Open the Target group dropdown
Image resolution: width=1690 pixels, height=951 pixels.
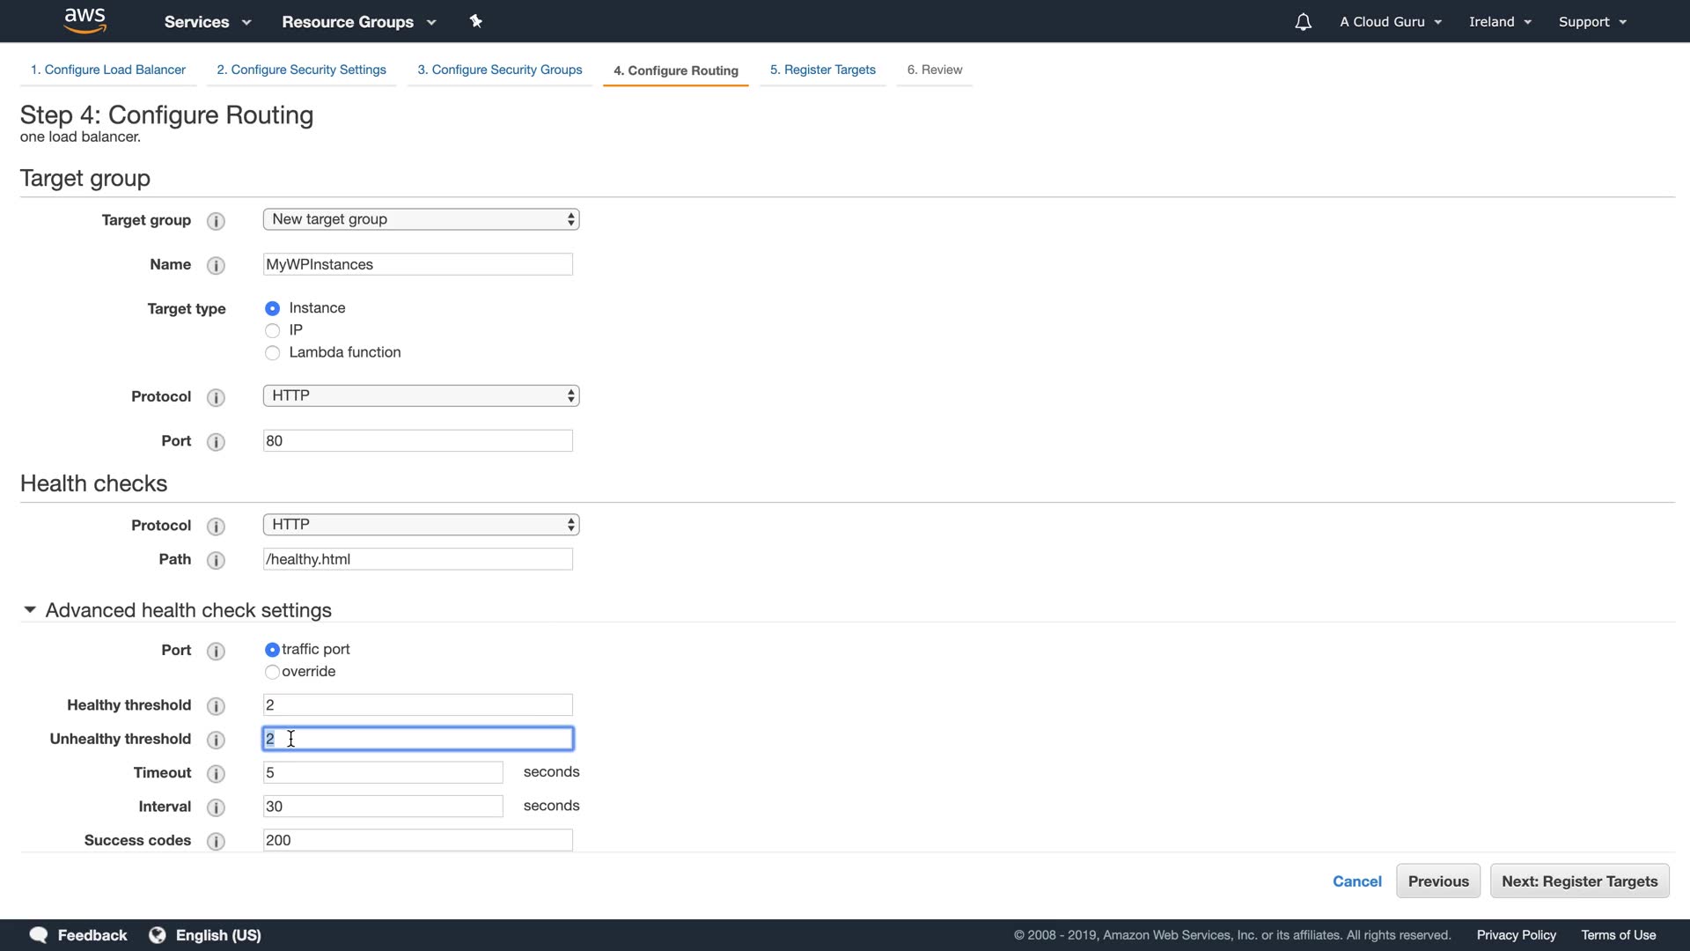point(421,219)
